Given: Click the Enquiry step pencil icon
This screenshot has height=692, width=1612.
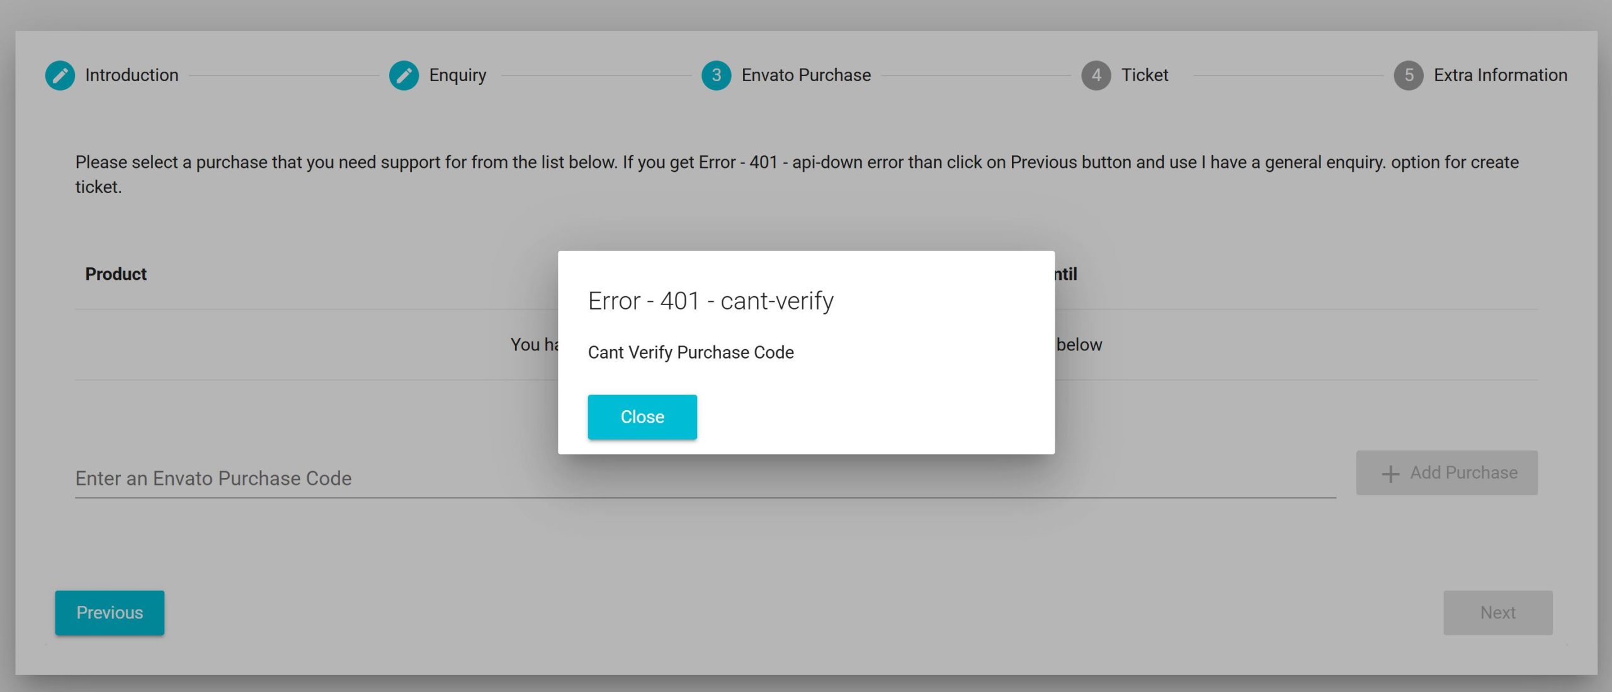Looking at the screenshot, I should pyautogui.click(x=404, y=75).
